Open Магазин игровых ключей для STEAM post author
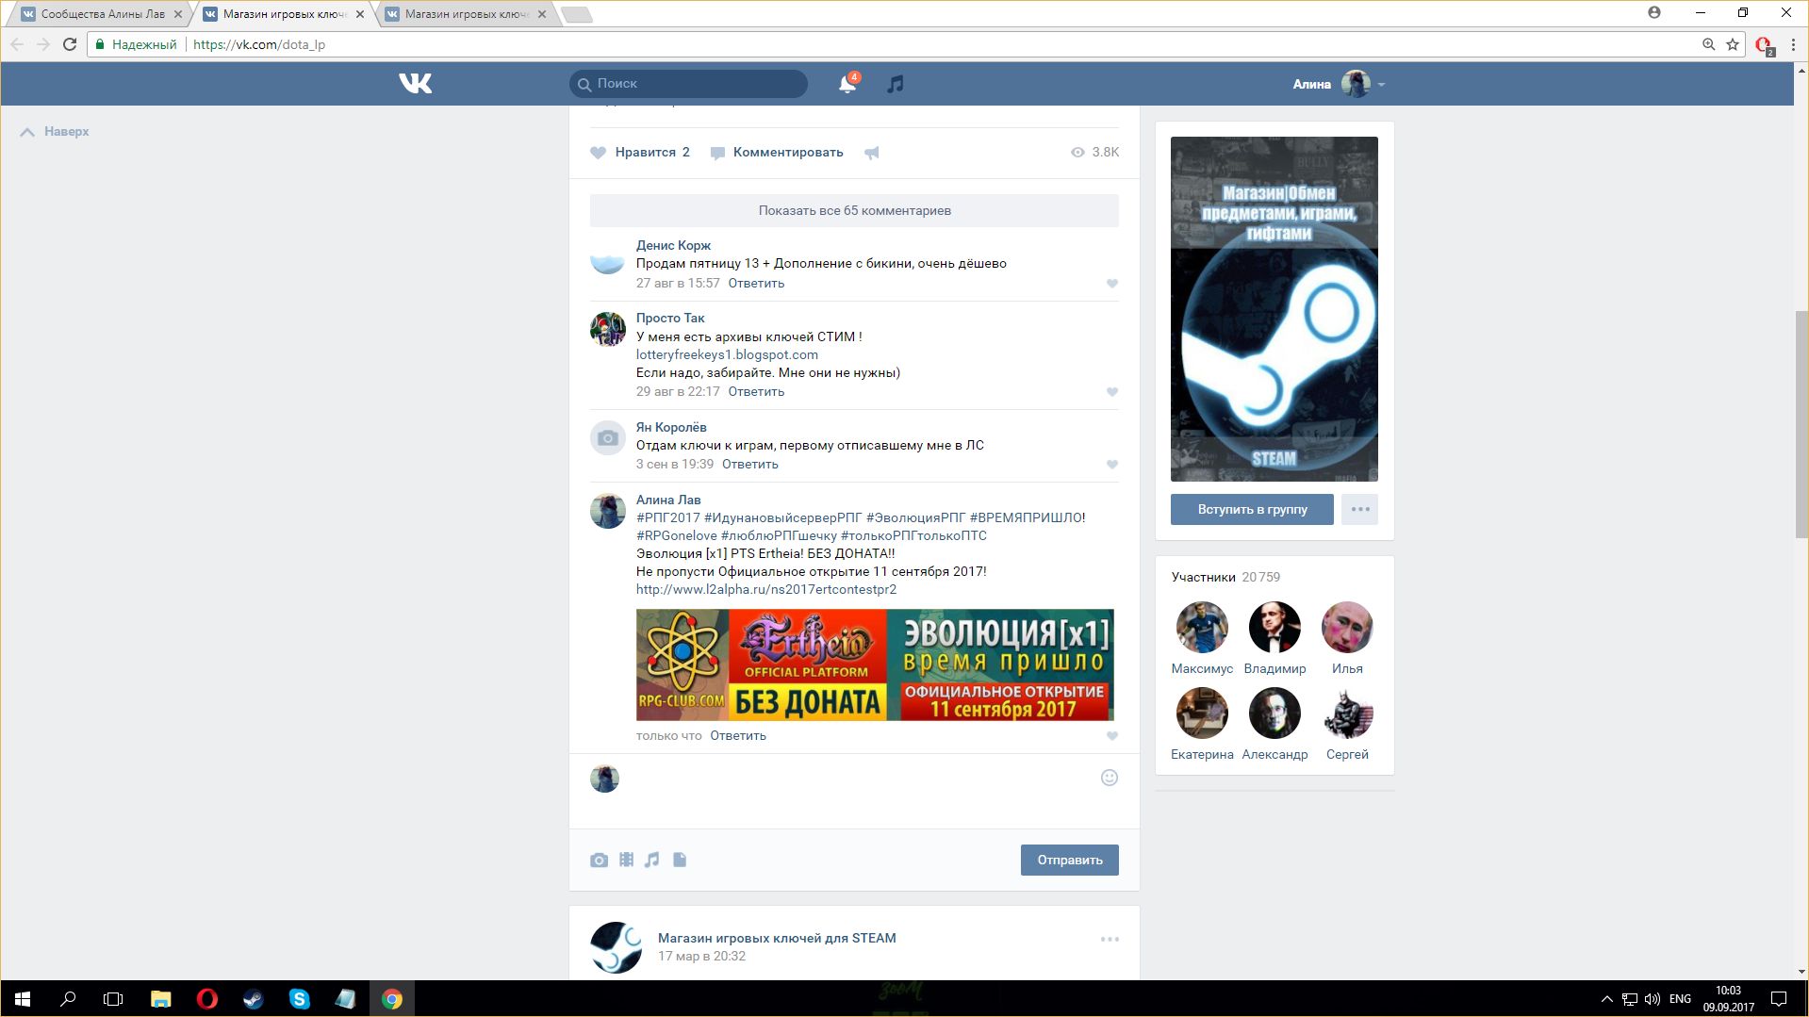This screenshot has width=1809, height=1017. (x=777, y=938)
